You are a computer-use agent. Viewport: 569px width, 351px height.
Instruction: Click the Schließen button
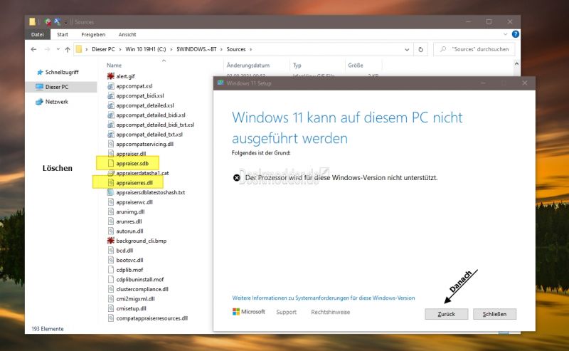[494, 314]
